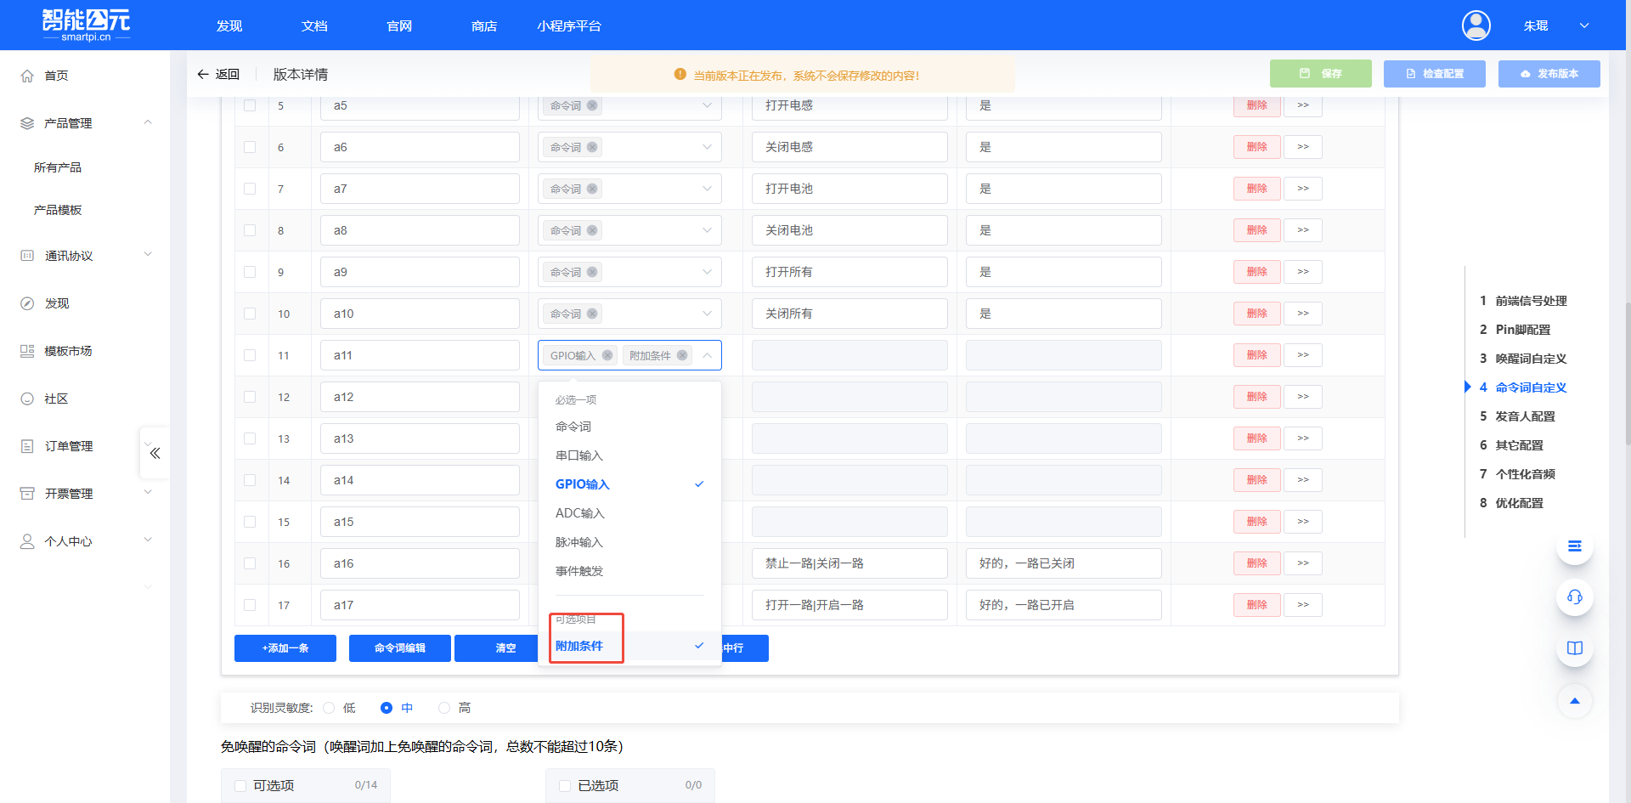Click the 模板市场 template market icon
Screen dimensions: 1631x803
coord(26,350)
